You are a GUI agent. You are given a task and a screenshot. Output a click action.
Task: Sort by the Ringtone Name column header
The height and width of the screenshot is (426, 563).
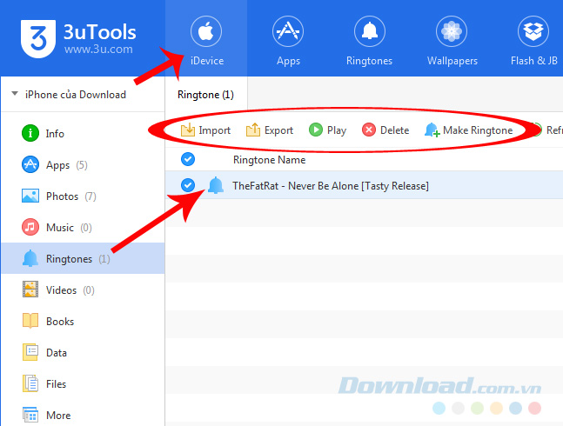point(269,160)
